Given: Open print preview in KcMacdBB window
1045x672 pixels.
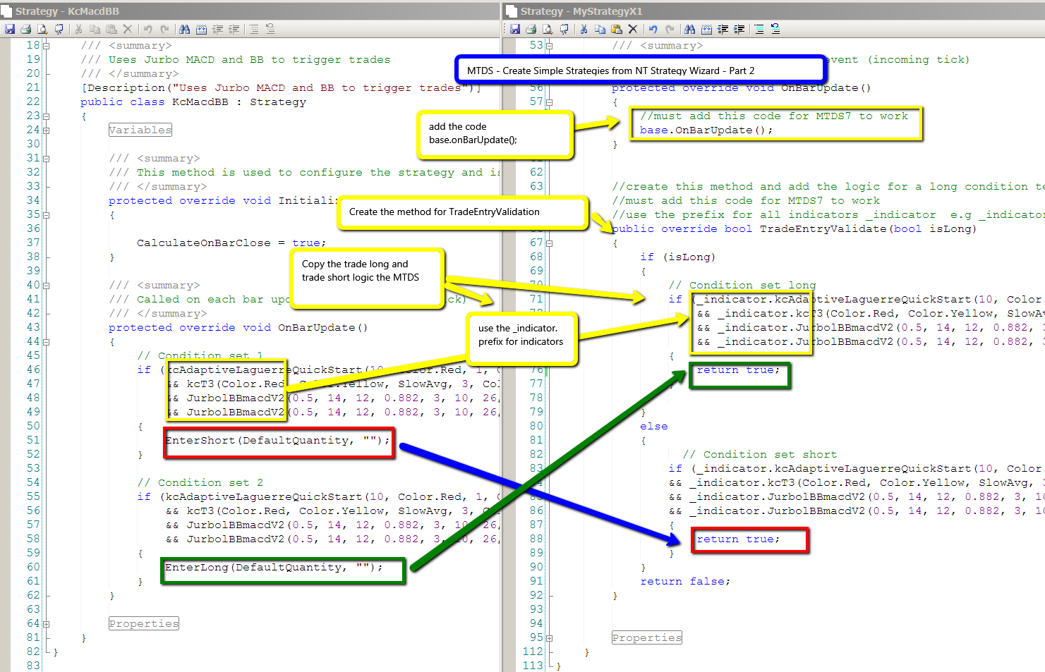Looking at the screenshot, I should coord(42,29).
